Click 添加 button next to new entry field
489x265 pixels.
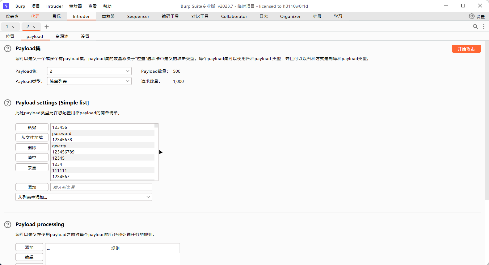click(x=32, y=187)
